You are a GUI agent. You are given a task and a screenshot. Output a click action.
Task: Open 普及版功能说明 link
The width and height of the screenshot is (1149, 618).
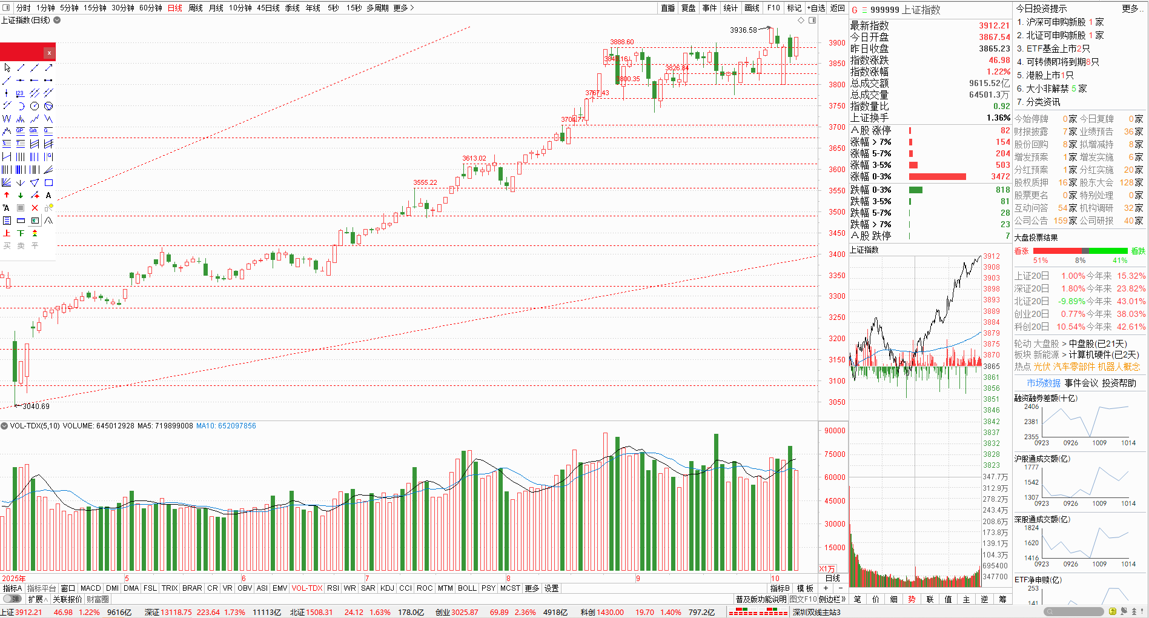[x=760, y=599]
